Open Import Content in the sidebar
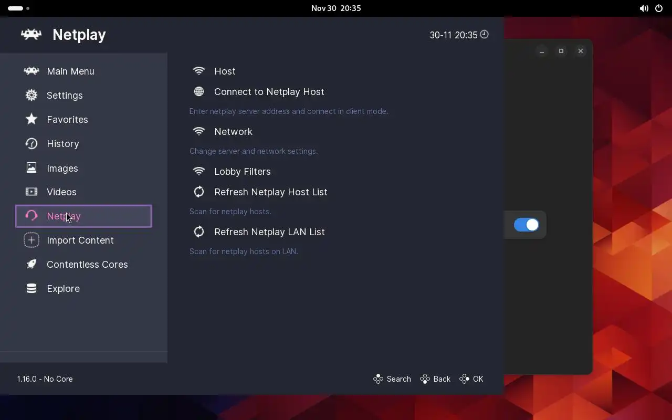 pyautogui.click(x=83, y=240)
